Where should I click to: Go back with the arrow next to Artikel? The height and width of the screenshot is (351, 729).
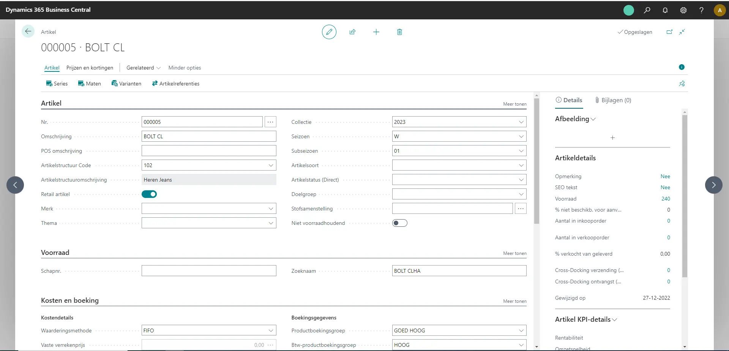28,32
